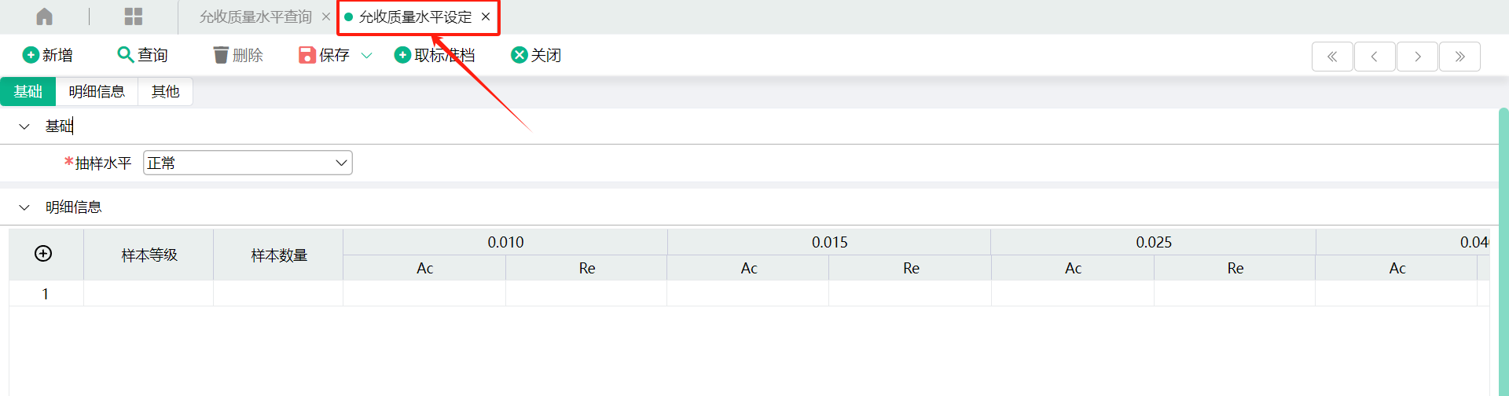Select the 其他 sub-tab
The image size is (1509, 396).
pos(165,91)
